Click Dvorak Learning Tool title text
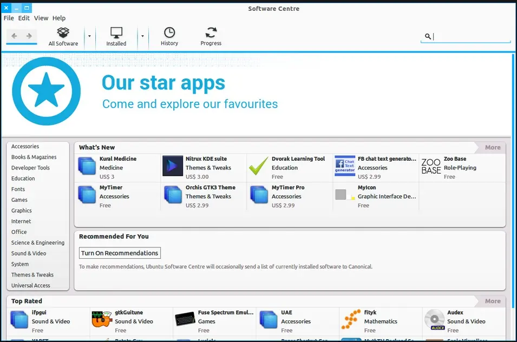Image resolution: width=517 pixels, height=342 pixels. coord(298,159)
